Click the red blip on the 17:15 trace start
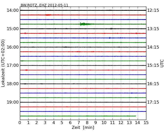This screenshot has width=166, height=133. point(26,70)
